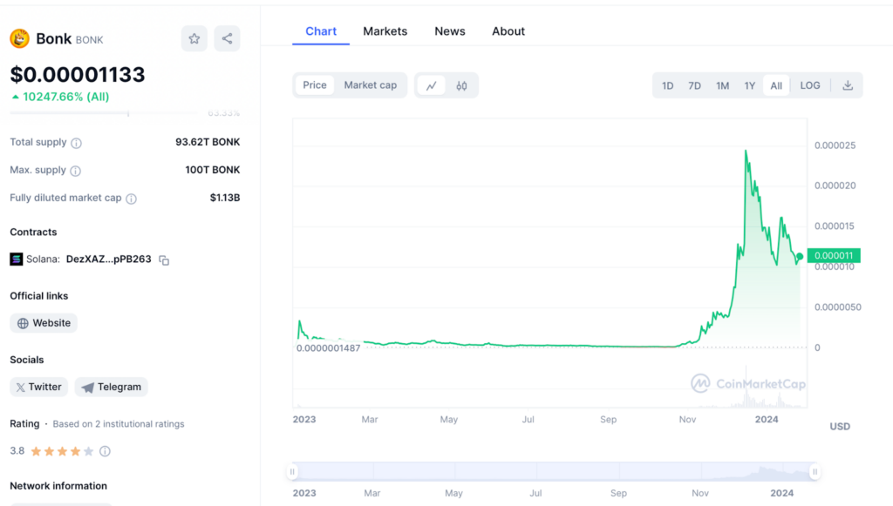Show info about Total supply

pyautogui.click(x=76, y=143)
